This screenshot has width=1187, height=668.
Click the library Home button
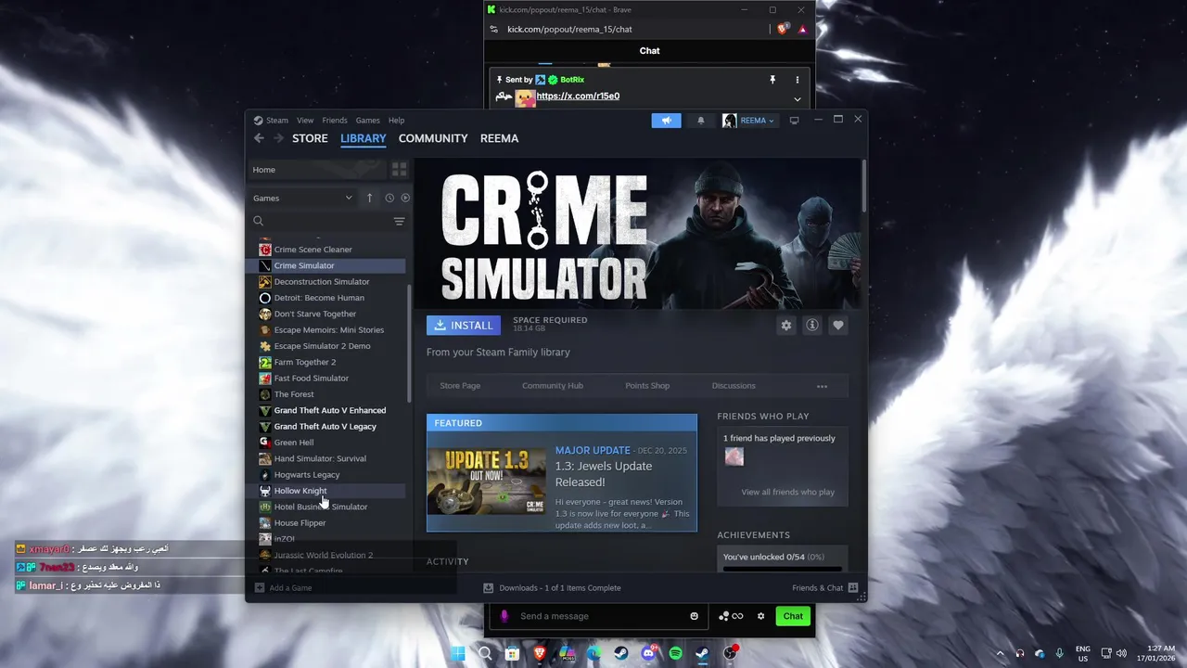317,170
